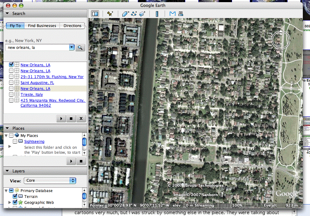Screen dimensions: 310x216
Task: Collapse the Places panel header
Action: pos(7,128)
